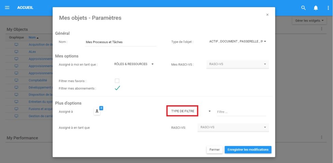Open the hamburger navigation menu
The width and height of the screenshot is (333, 163).
click(7, 8)
